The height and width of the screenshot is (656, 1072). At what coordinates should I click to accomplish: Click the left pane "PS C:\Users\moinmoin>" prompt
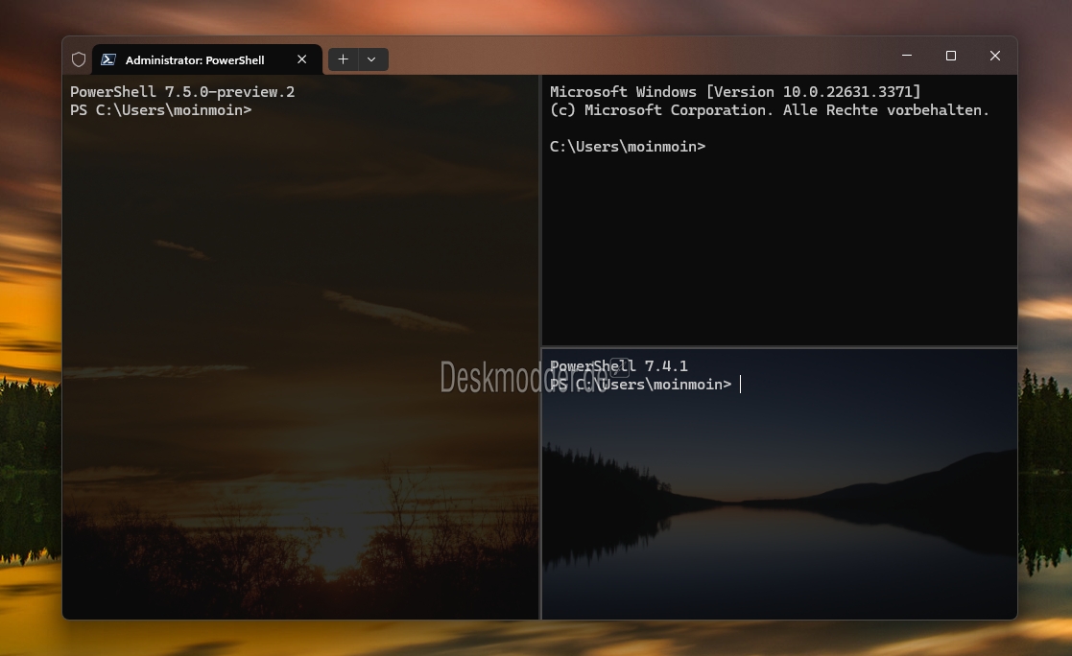tap(160, 110)
